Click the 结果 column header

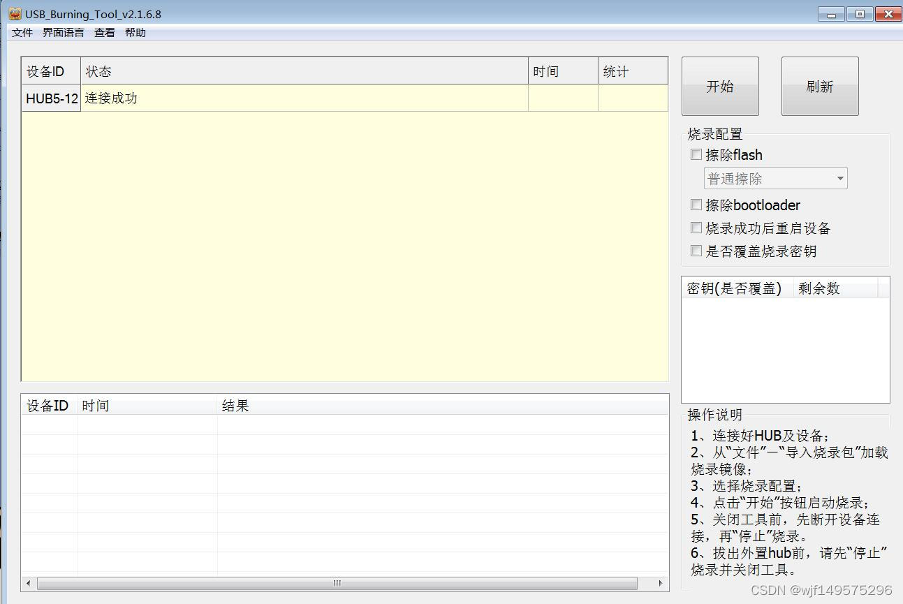(x=443, y=406)
